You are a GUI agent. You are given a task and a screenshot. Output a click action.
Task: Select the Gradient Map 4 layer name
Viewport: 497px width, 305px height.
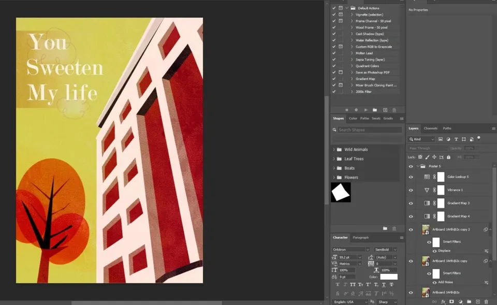[458, 216]
